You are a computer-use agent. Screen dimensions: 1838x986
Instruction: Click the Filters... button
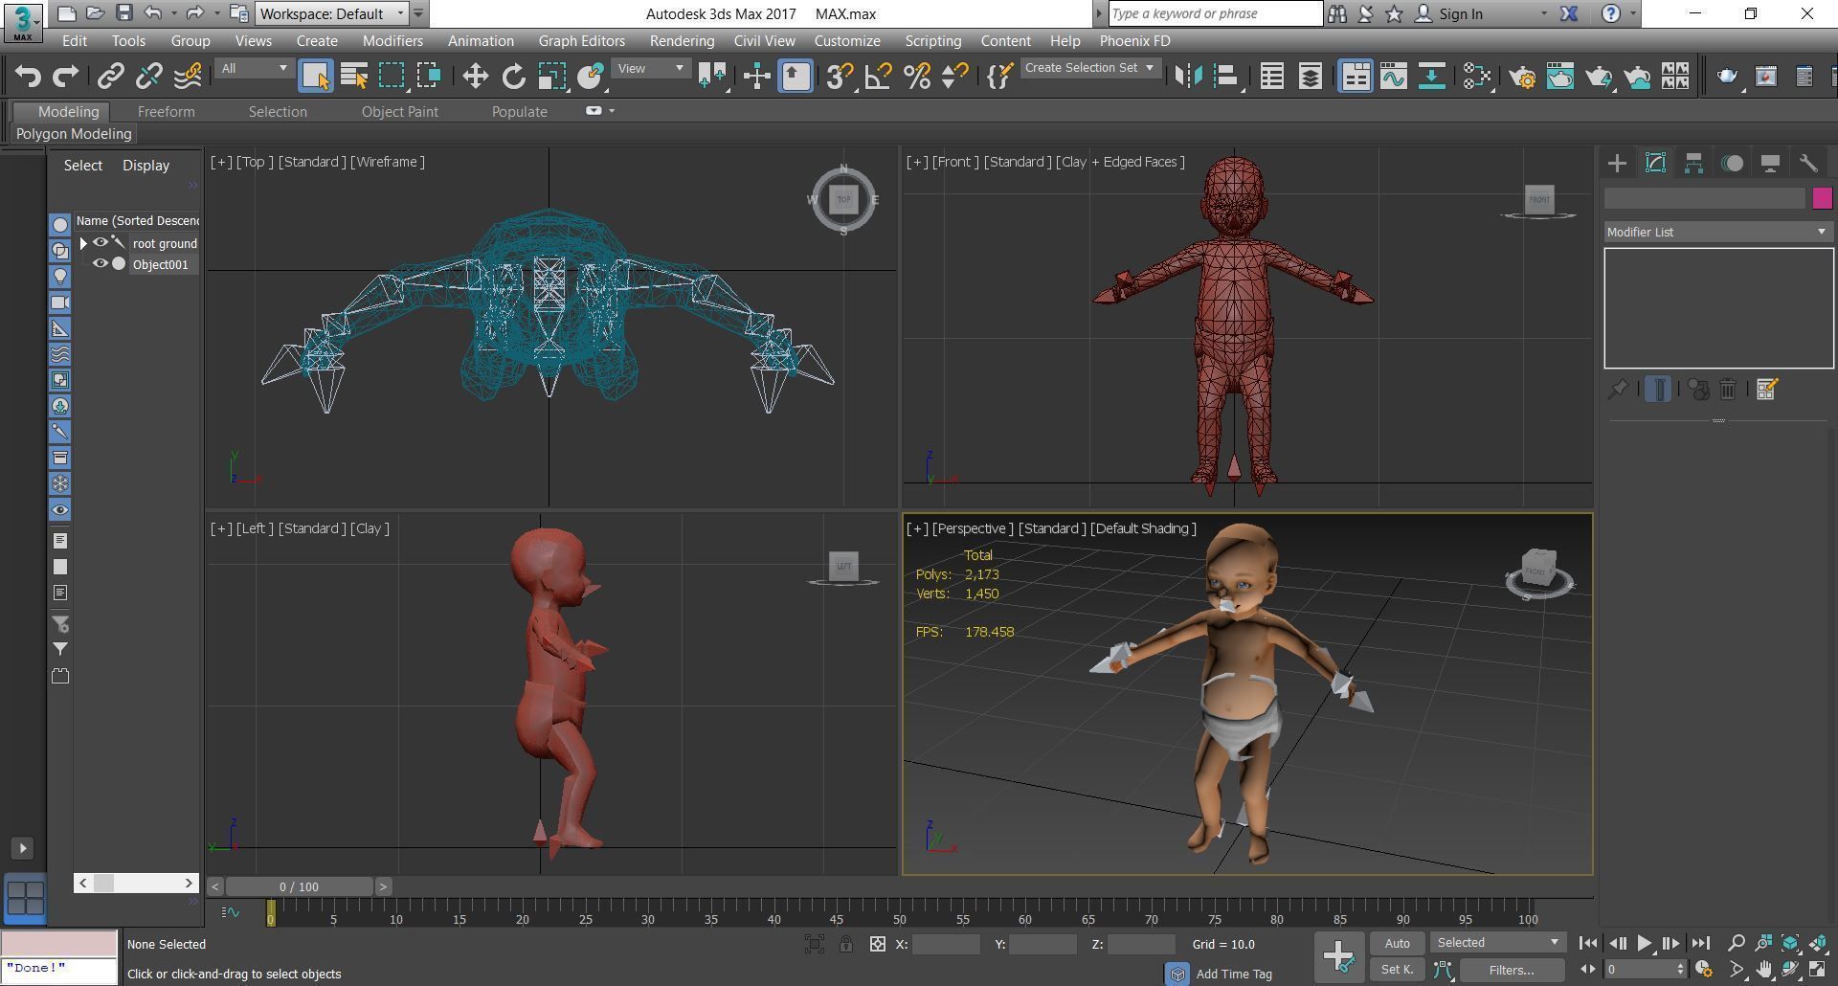(x=1512, y=970)
